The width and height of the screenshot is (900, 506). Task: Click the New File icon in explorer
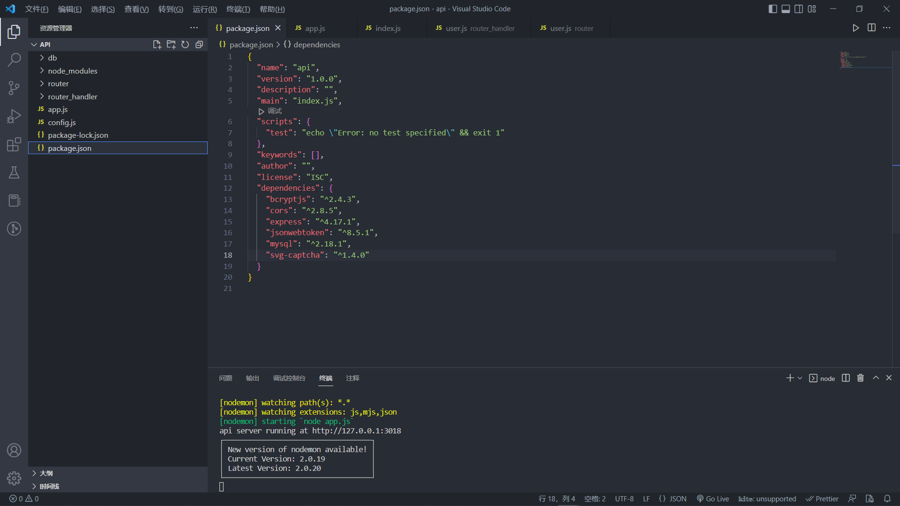157,45
